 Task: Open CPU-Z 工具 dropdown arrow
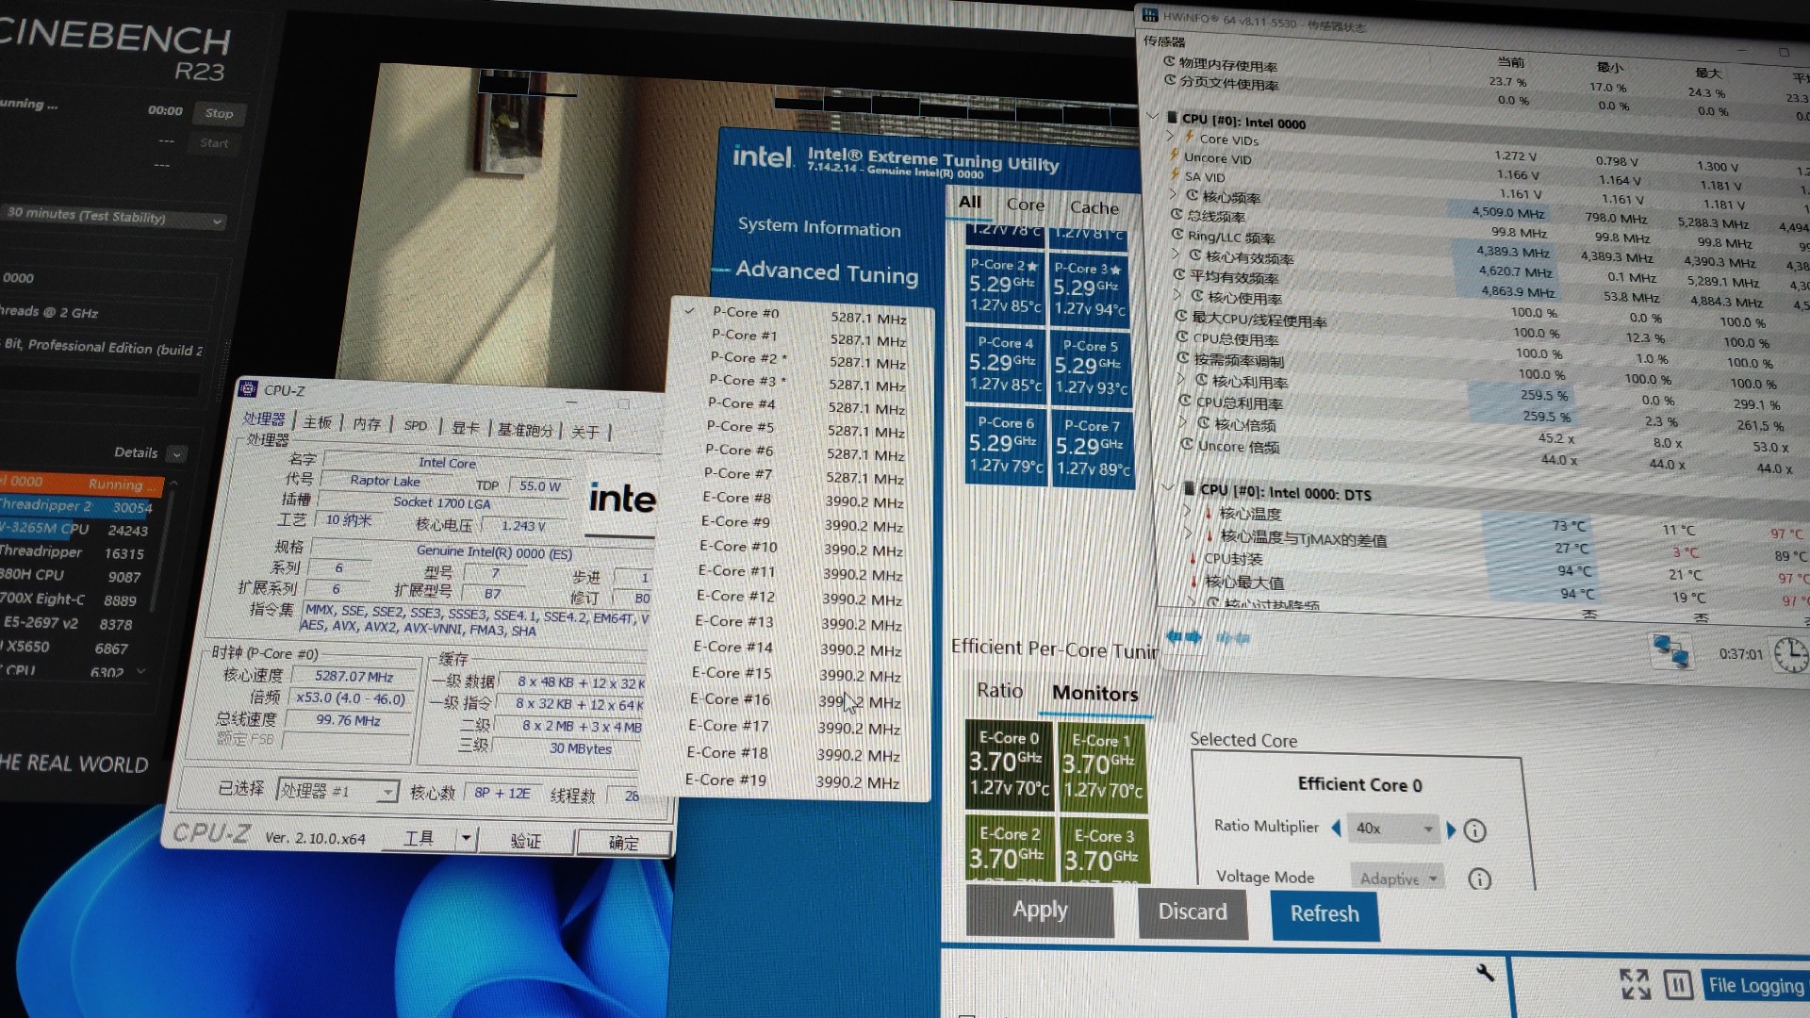point(466,837)
